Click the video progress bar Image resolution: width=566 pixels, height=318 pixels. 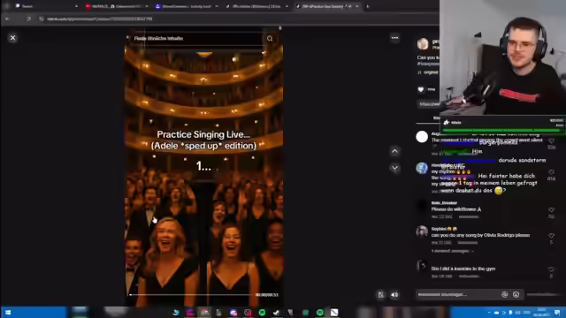click(x=192, y=294)
